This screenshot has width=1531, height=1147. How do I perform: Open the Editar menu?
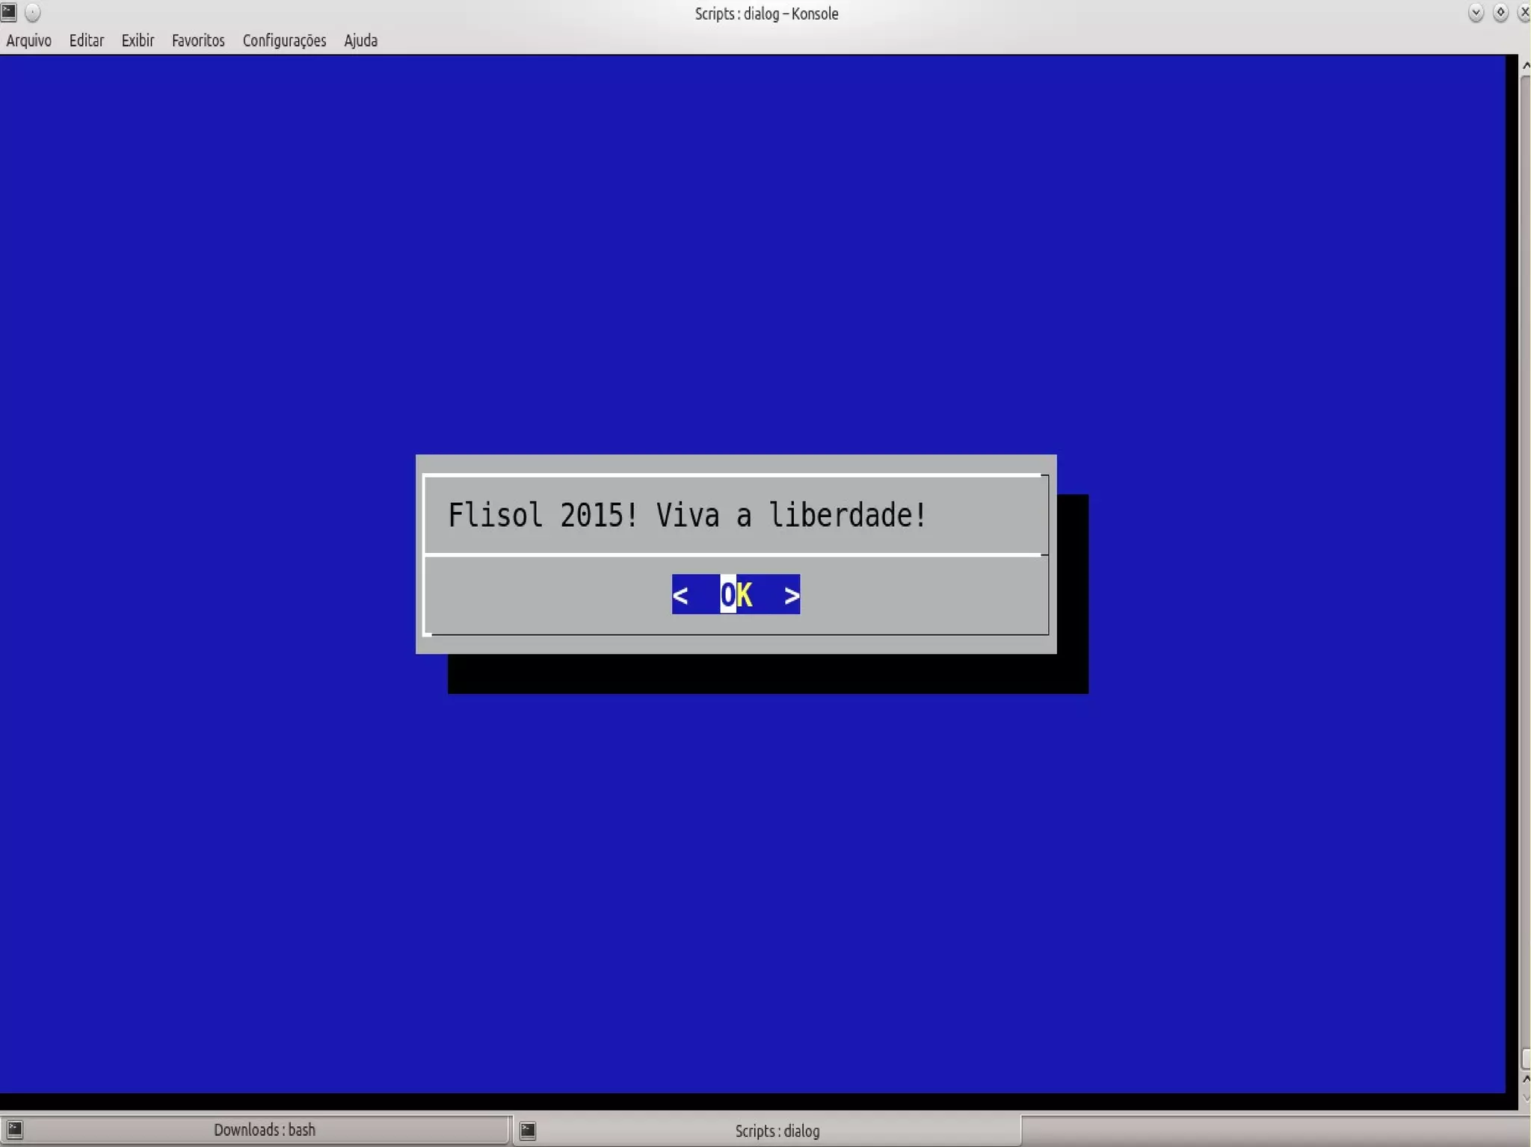click(x=86, y=40)
